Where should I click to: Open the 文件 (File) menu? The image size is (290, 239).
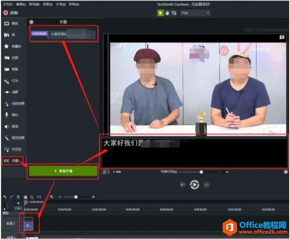[x=8, y=4]
